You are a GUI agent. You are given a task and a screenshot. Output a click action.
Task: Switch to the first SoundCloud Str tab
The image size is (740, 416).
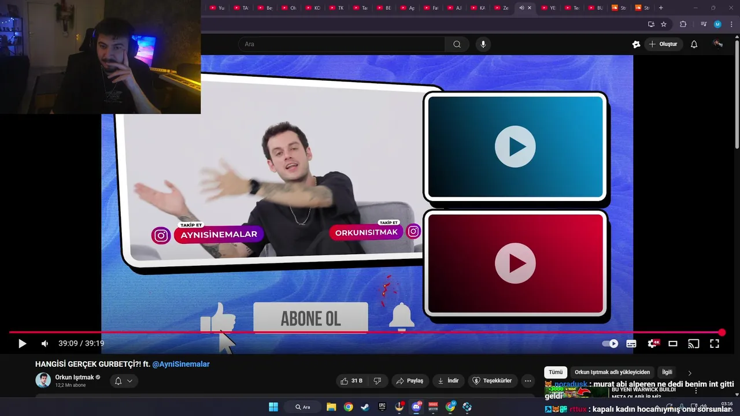(619, 8)
